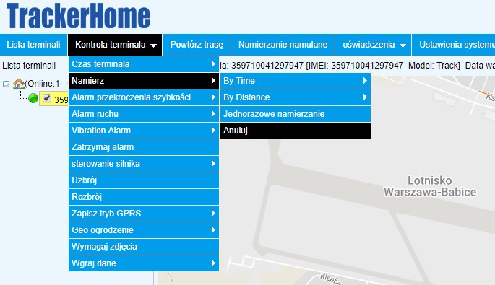Open the Lista terminali tab
The width and height of the screenshot is (495, 285).
click(x=33, y=45)
